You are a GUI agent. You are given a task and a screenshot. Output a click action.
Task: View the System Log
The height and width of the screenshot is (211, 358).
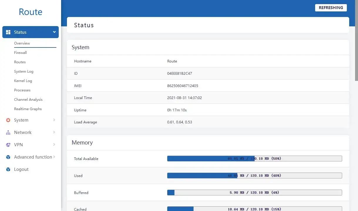(24, 72)
